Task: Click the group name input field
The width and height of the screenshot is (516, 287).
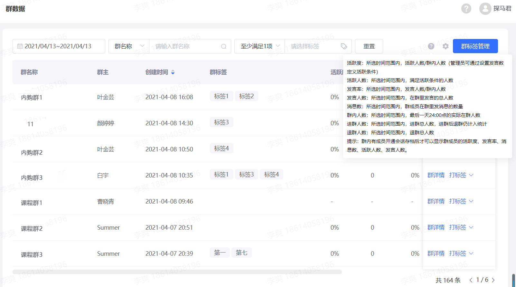Action: click(190, 46)
